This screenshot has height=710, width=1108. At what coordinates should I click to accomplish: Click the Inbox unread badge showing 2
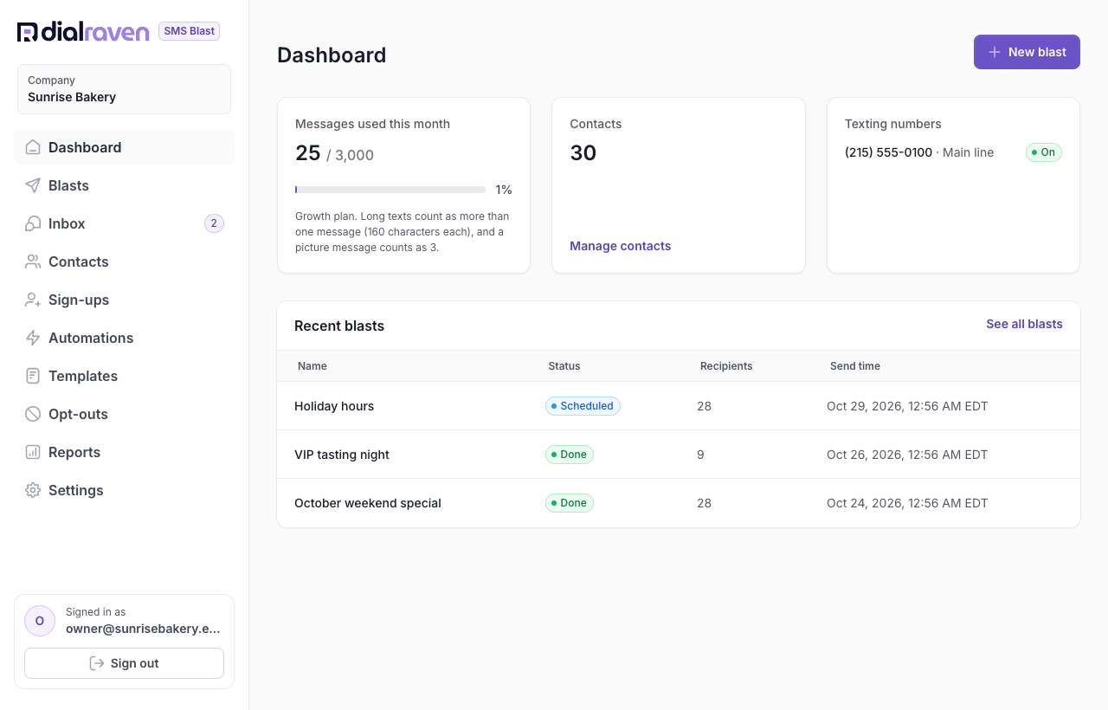(214, 223)
